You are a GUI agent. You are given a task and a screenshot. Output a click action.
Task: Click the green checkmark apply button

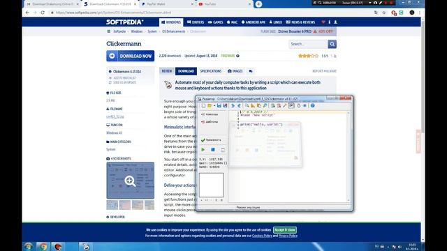(211, 140)
